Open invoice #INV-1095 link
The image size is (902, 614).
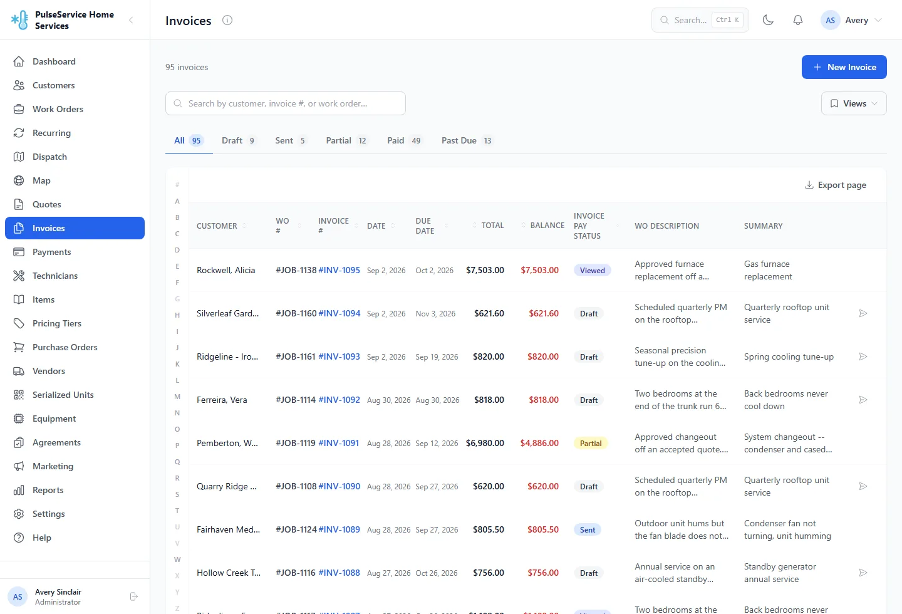(x=340, y=270)
